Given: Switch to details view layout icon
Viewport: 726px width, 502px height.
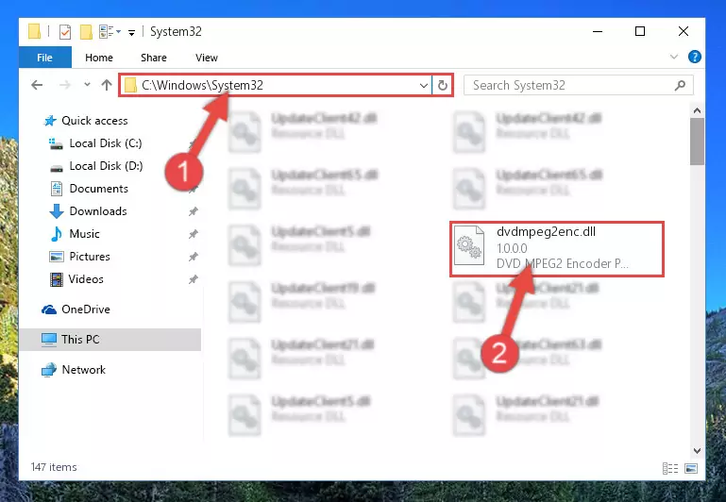Looking at the screenshot, I should click(670, 469).
